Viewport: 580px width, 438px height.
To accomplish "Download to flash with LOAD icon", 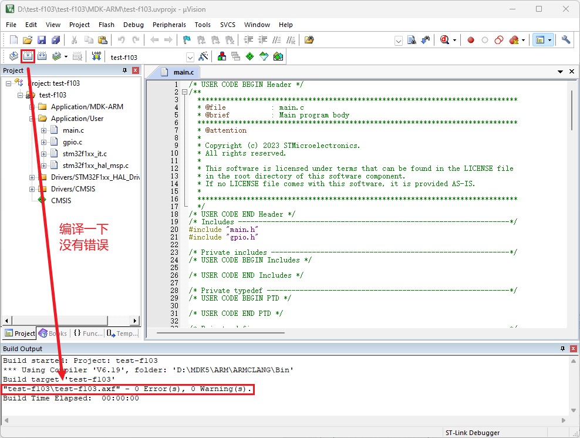I will click(x=96, y=56).
